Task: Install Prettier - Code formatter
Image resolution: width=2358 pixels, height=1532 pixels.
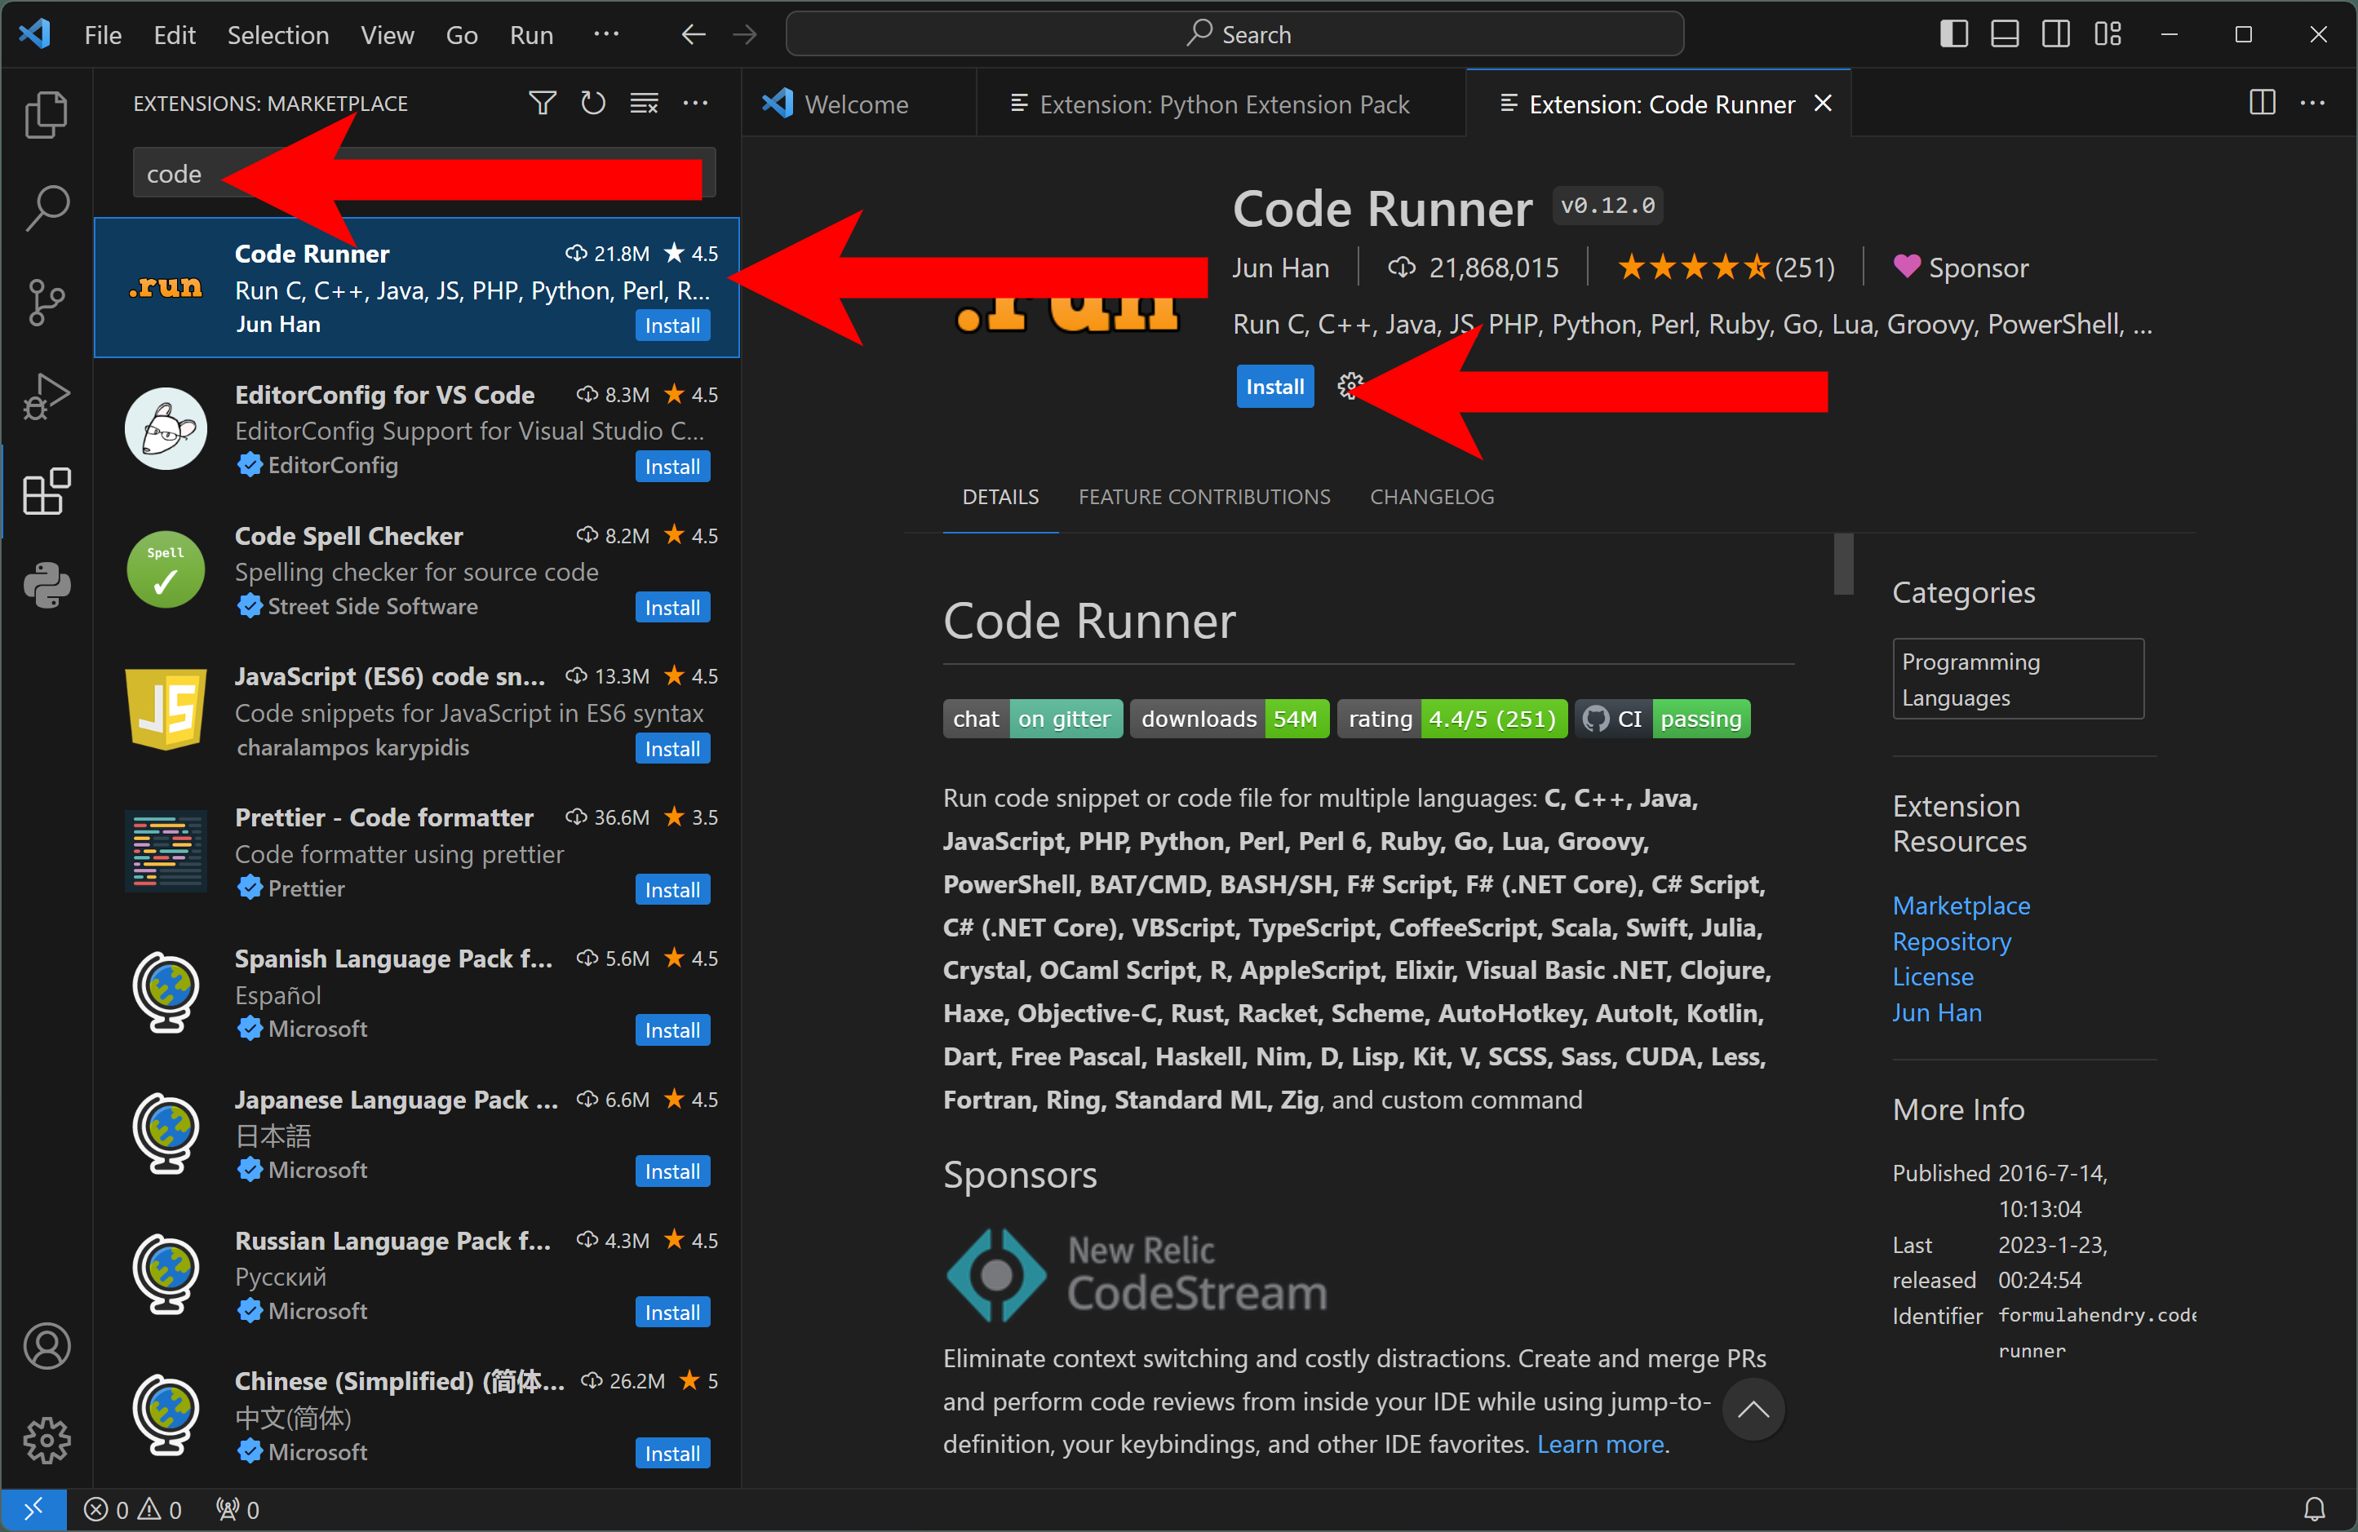Action: pos(672,889)
